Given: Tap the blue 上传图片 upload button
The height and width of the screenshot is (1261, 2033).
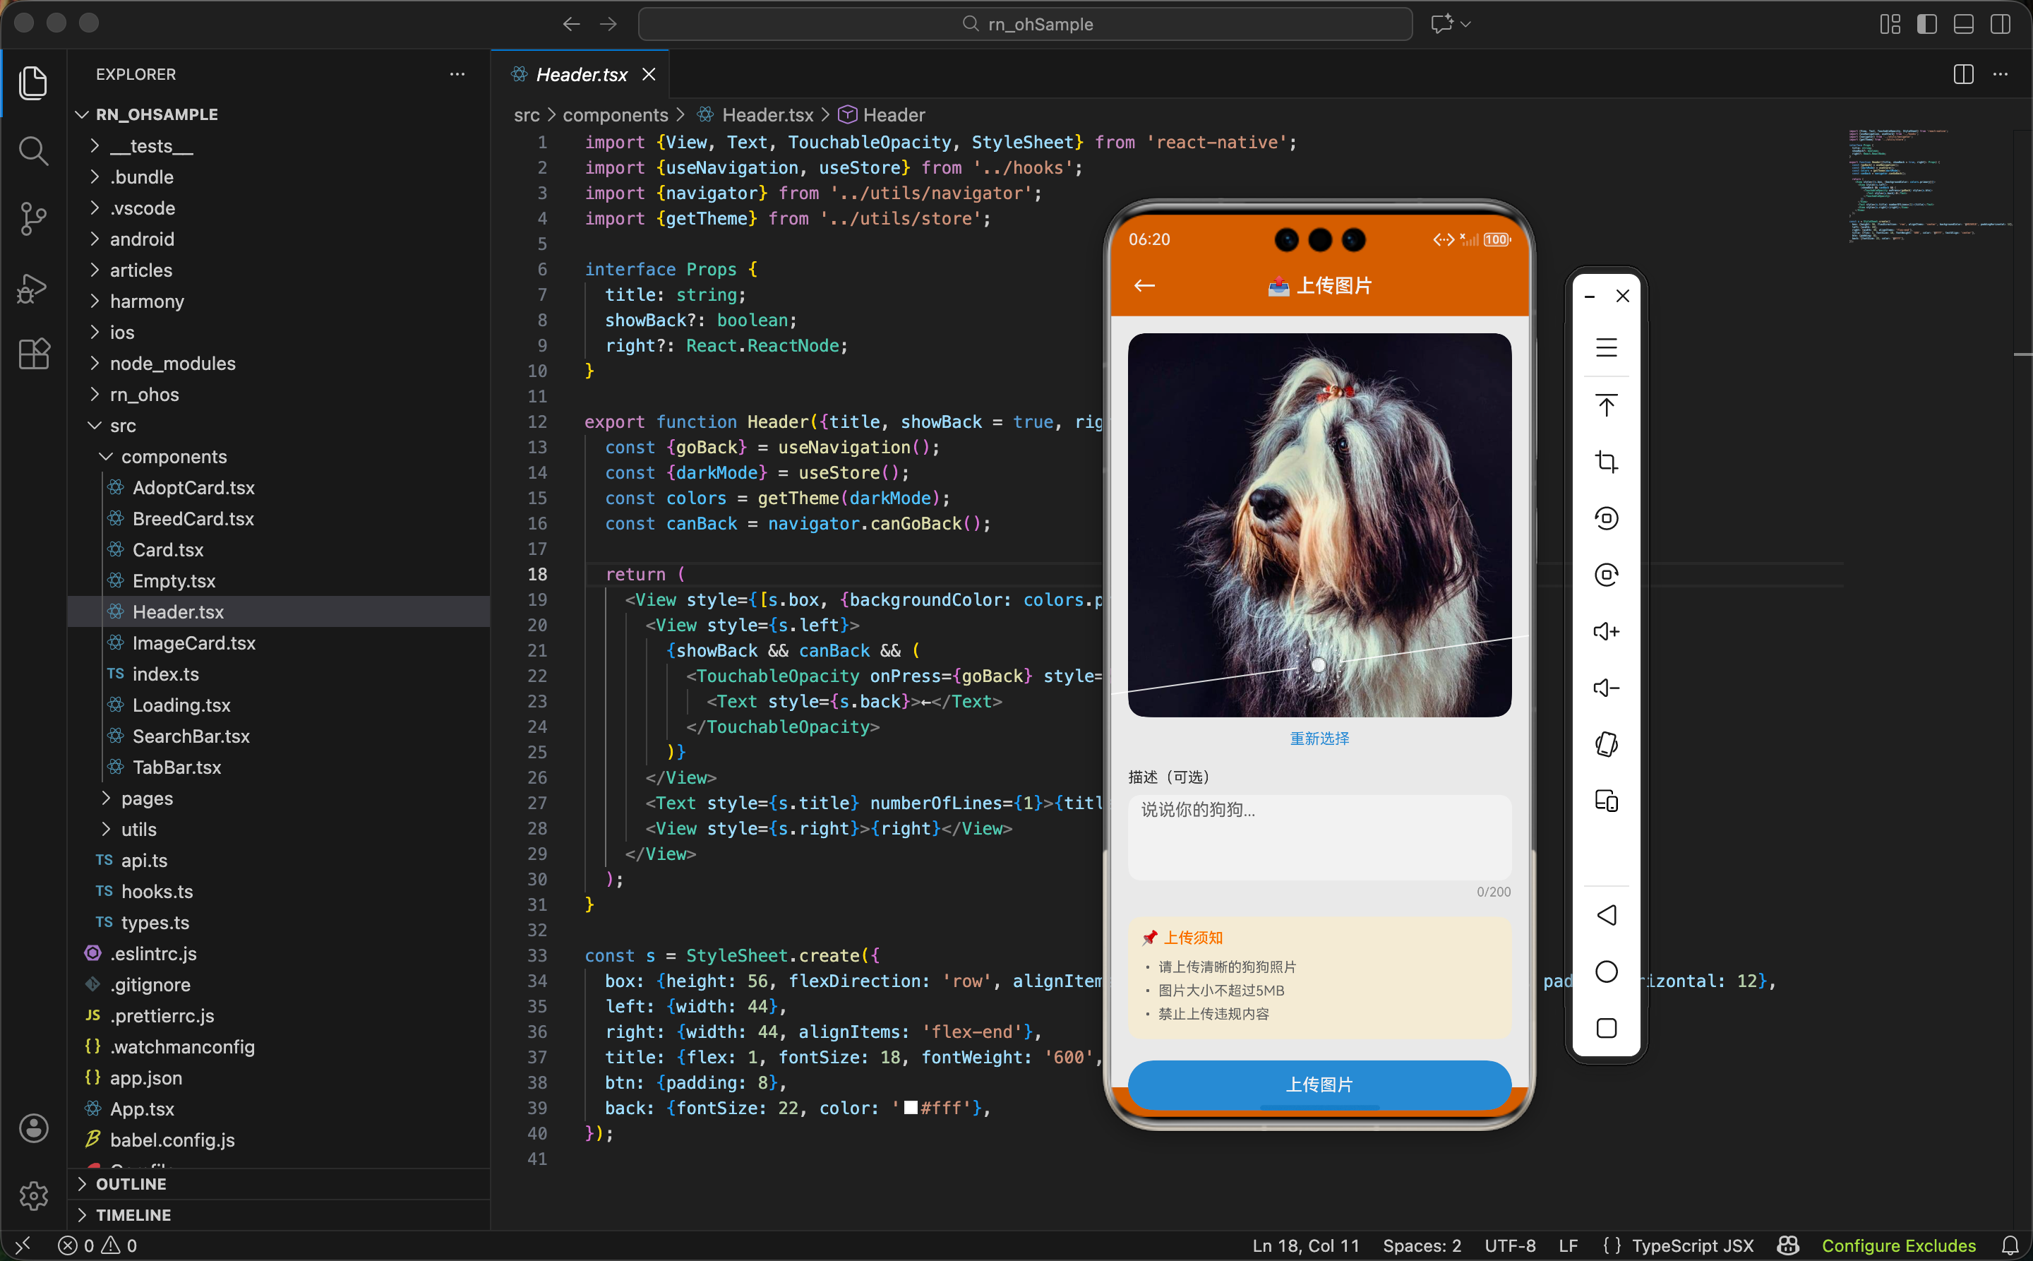Looking at the screenshot, I should click(x=1319, y=1083).
